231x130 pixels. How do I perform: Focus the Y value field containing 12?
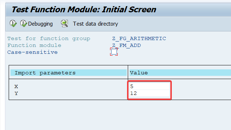pyautogui.click(x=149, y=93)
